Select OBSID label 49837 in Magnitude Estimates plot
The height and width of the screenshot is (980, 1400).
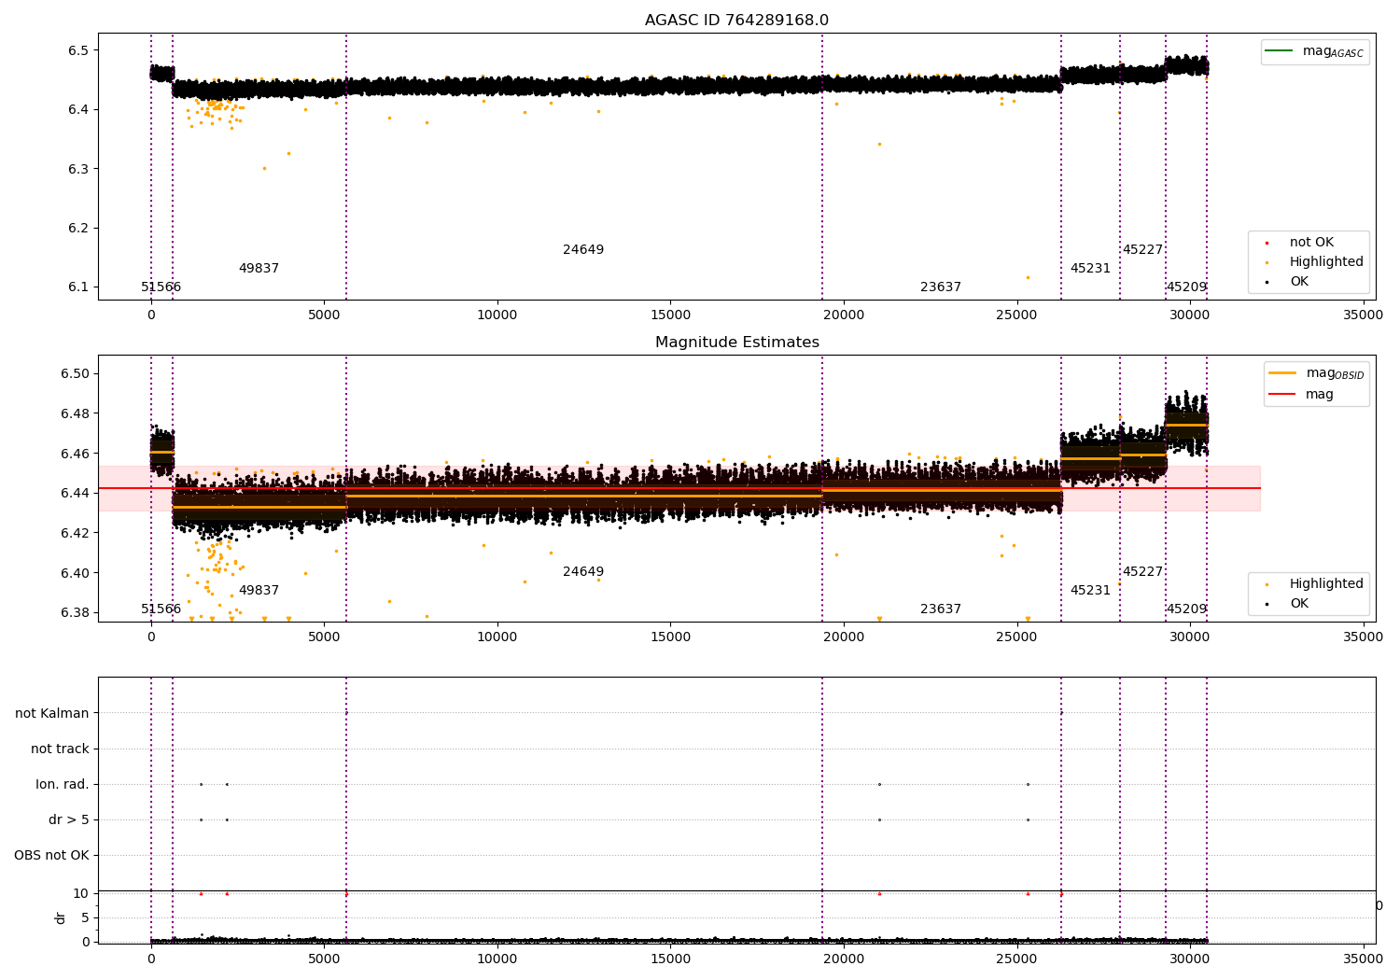(x=259, y=591)
